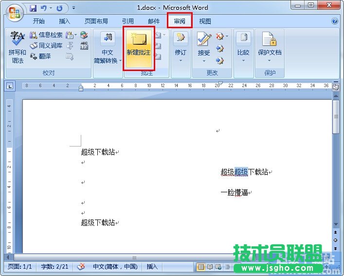
Task: Click 新建批注 new comment button
Action: 139,48
